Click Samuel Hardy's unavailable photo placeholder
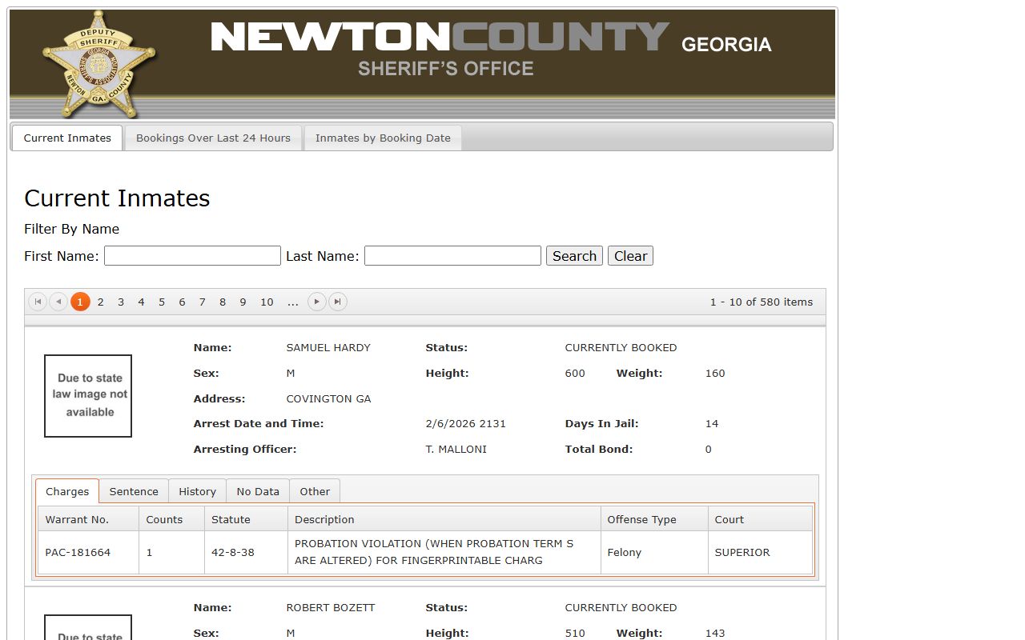 tap(88, 396)
